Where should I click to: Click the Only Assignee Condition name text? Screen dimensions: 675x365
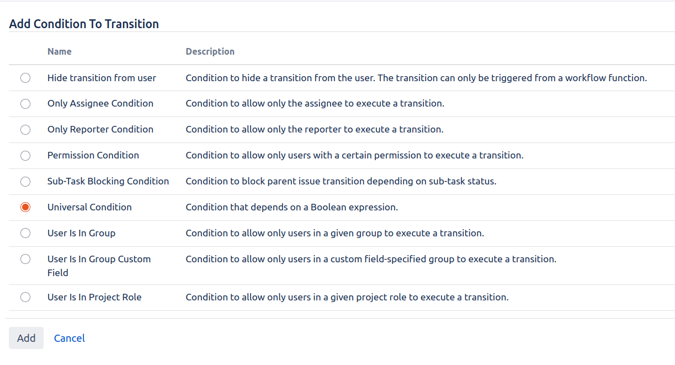(x=100, y=103)
